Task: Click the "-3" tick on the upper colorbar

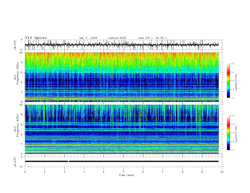Action: click(x=233, y=63)
